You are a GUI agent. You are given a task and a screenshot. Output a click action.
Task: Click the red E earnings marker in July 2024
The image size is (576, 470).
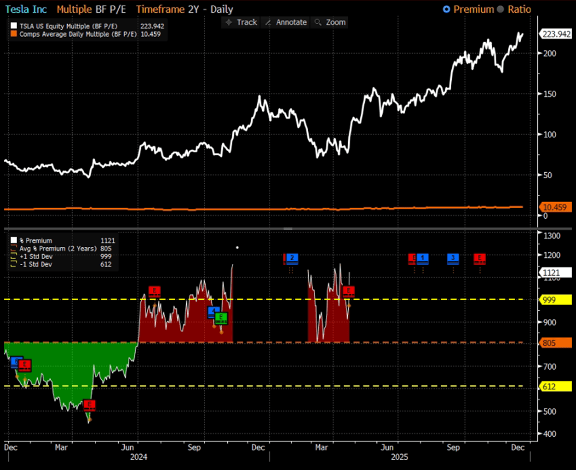tap(155, 291)
